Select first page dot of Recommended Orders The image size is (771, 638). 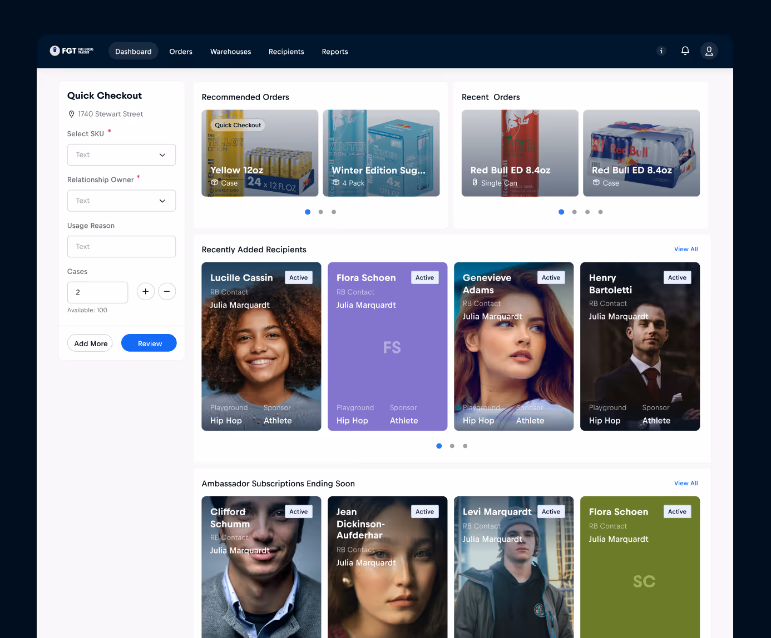(x=308, y=212)
